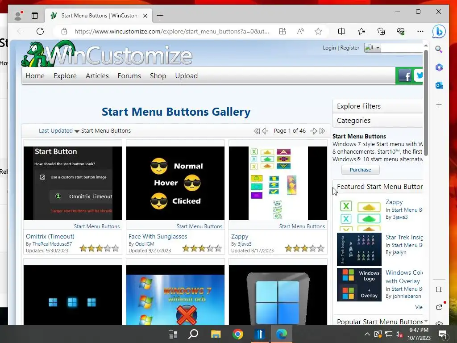Open the muted volume tray icon
The width and height of the screenshot is (457, 343).
point(399,334)
